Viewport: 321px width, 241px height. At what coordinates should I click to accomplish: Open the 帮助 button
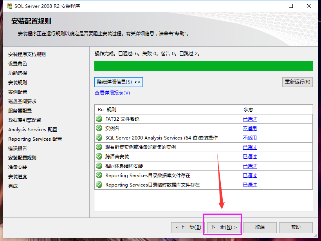point(296,227)
